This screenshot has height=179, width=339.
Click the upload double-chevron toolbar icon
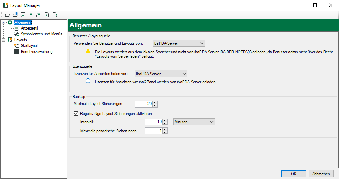[39, 15]
